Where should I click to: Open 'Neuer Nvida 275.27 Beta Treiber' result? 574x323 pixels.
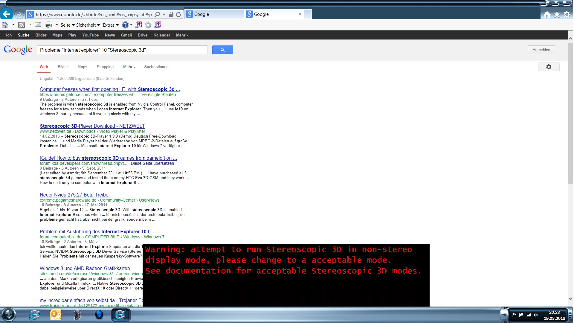pos(75,195)
